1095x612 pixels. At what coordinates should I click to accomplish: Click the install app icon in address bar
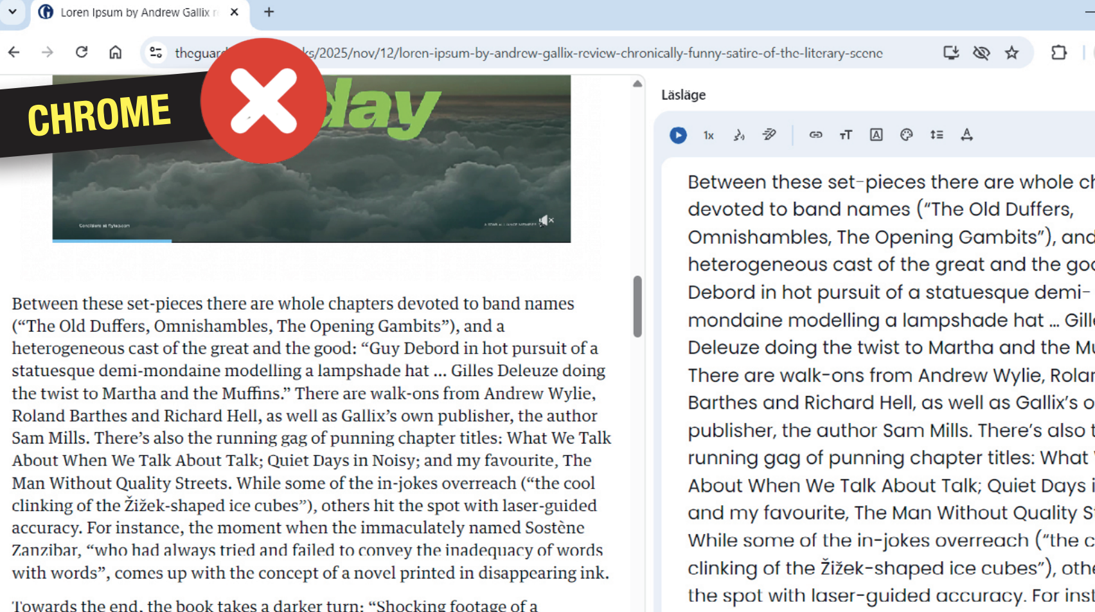(951, 53)
